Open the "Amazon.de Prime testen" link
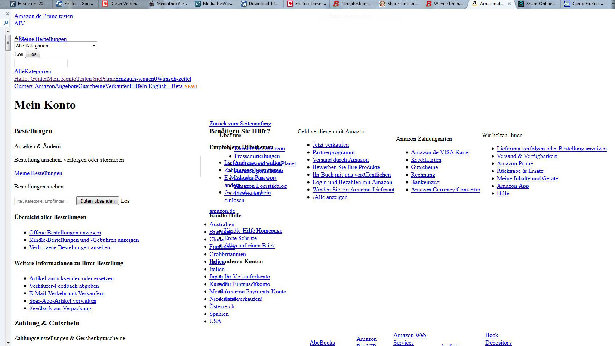Viewport: 615px width, 346px height. pos(43,16)
